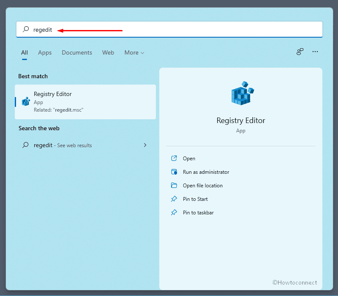Select Open file location
Image resolution: width=338 pixels, height=296 pixels.
203,186
